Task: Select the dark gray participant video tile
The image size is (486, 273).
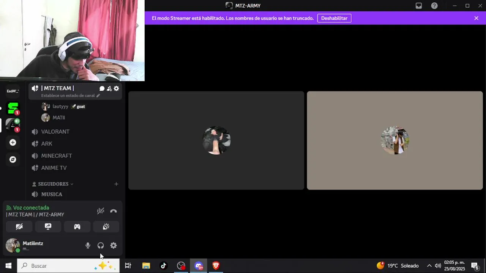Action: tap(216, 140)
